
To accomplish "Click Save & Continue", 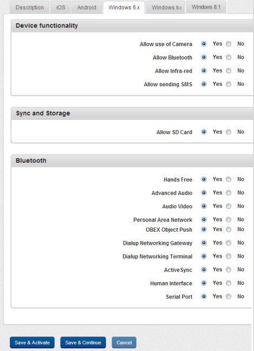I will pyautogui.click(x=83, y=342).
